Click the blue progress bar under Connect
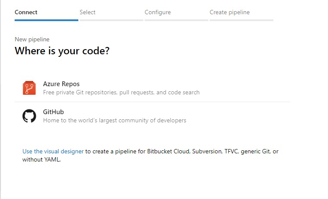The width and height of the screenshot is (328, 199). (46, 20)
